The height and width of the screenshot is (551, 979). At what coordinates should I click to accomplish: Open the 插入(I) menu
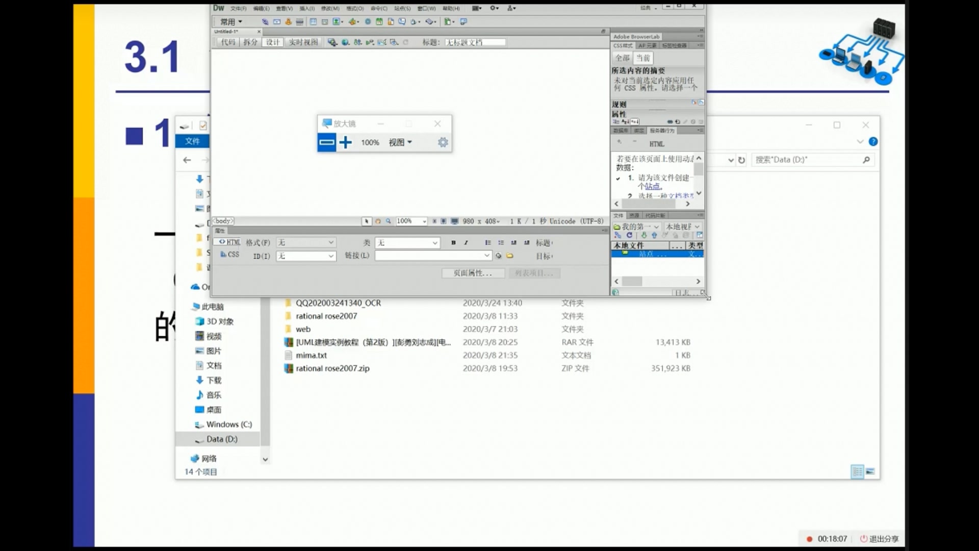coord(306,9)
